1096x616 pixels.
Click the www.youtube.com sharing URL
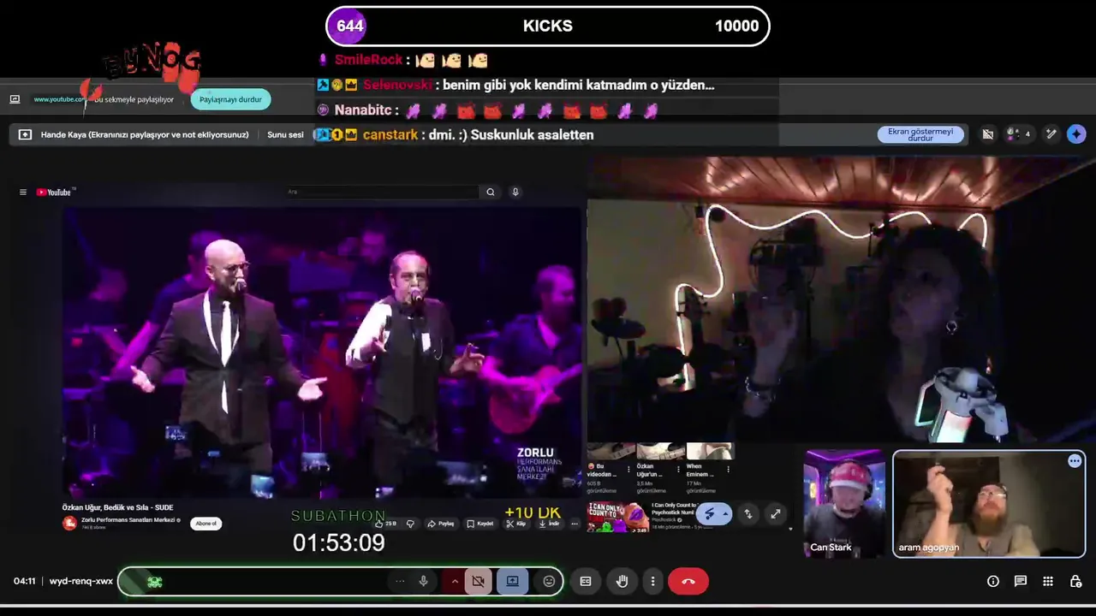(59, 99)
